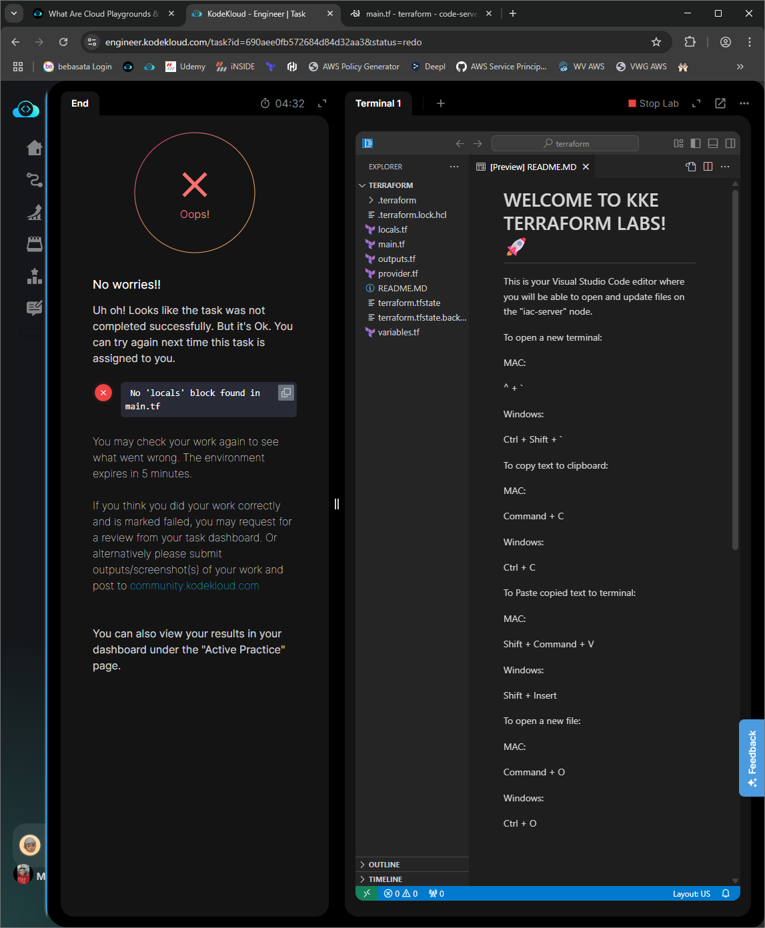This screenshot has width=765, height=928.
Task: Open variables.tf in the explorer
Action: (412, 332)
